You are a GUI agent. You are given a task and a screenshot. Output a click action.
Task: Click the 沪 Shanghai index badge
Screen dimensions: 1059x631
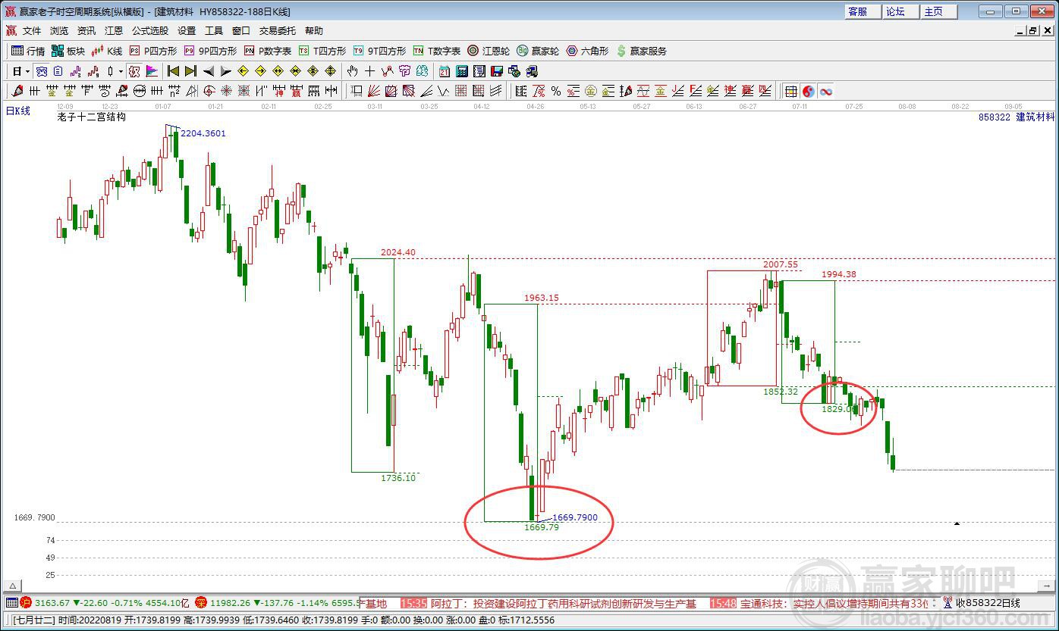[26, 603]
